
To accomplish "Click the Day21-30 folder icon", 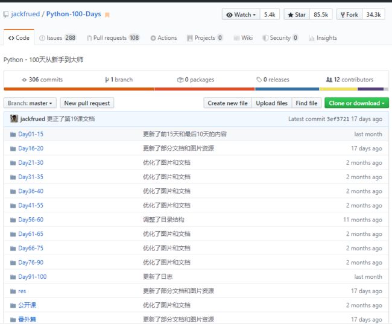I will pyautogui.click(x=13, y=163).
